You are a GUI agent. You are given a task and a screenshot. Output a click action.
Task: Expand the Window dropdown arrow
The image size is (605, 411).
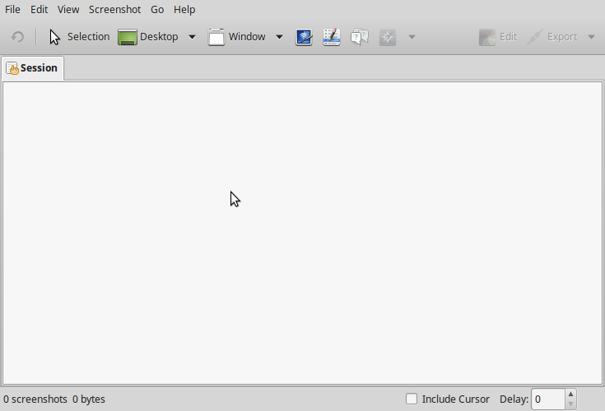[x=279, y=37]
